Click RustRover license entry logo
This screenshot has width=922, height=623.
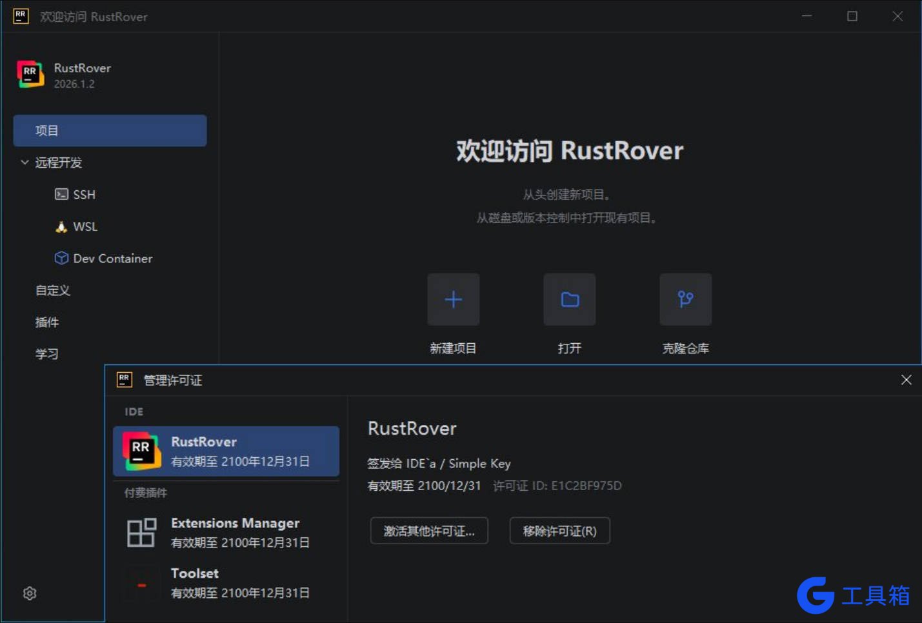[x=141, y=451]
